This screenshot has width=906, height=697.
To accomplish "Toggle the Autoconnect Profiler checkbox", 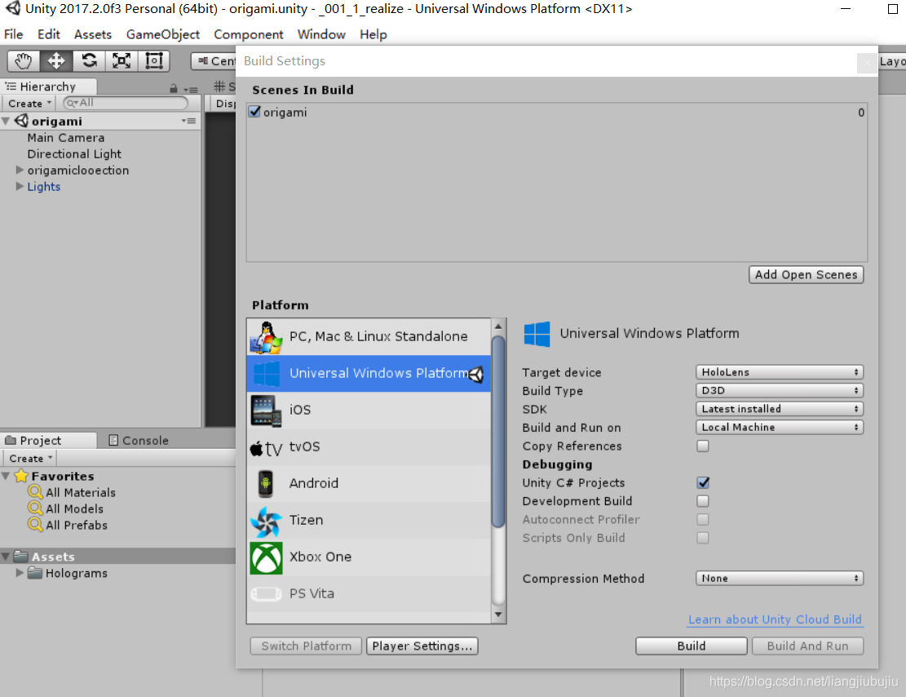I will (x=703, y=519).
